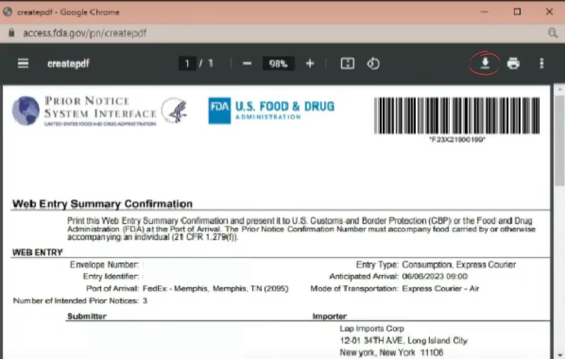Download the PDF file
The width and height of the screenshot is (565, 359).
[x=485, y=63]
